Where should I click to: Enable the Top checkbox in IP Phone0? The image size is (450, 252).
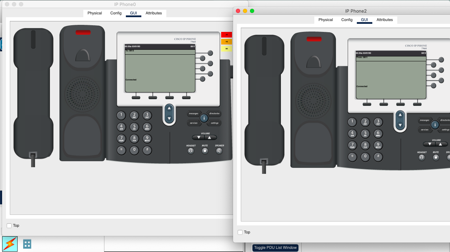[9, 226]
